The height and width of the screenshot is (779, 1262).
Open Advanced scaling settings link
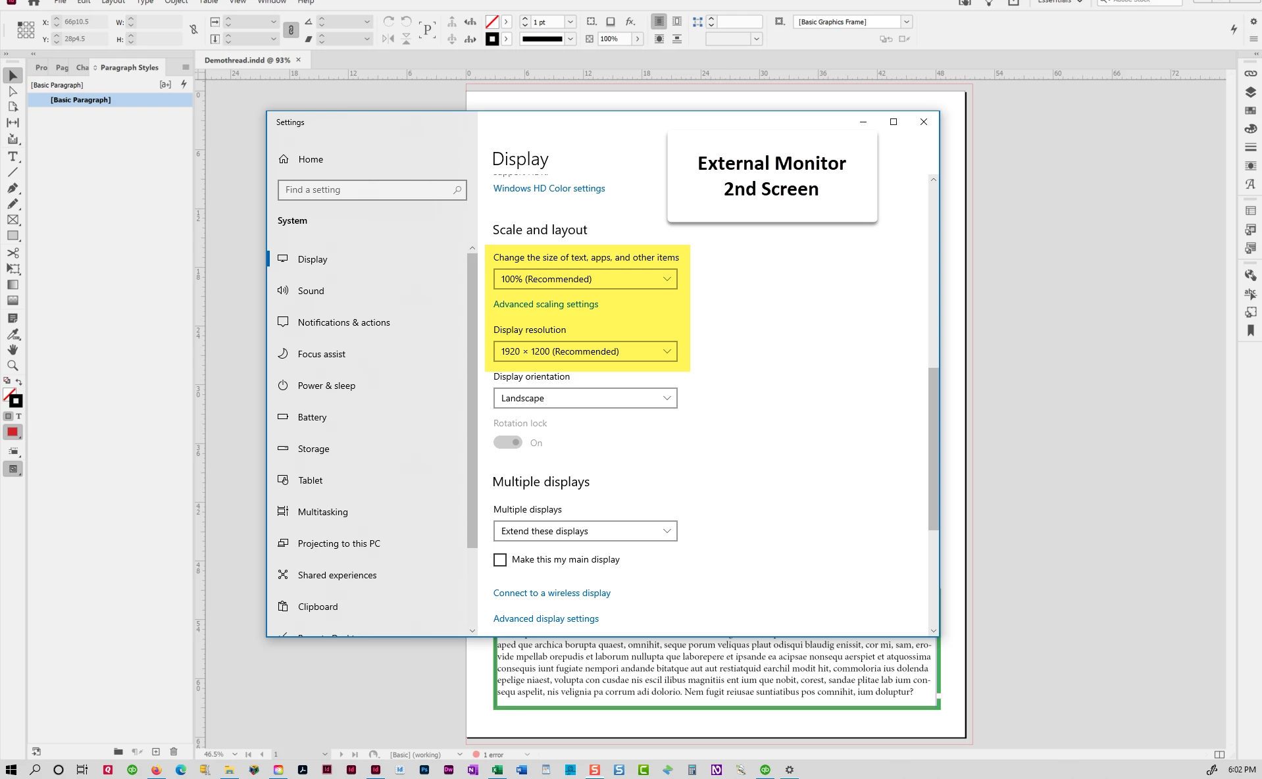click(546, 304)
